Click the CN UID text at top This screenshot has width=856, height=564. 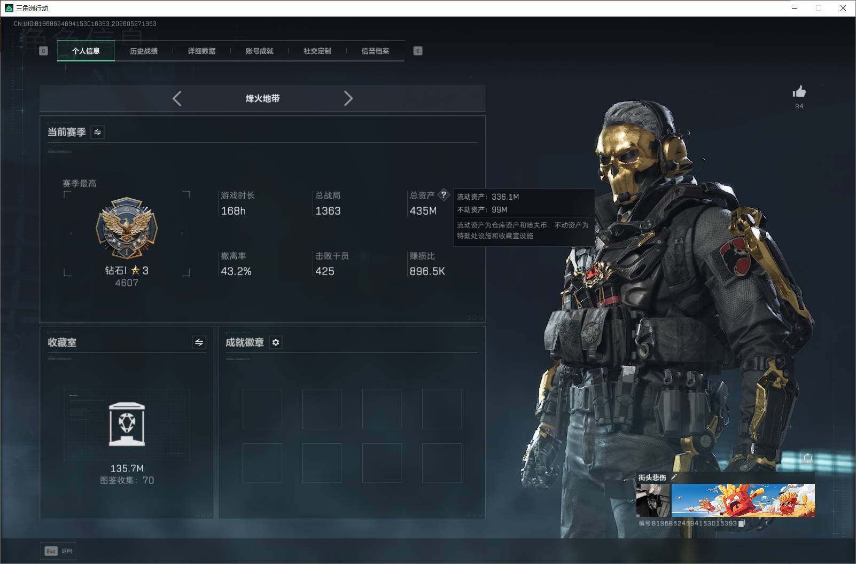(85, 23)
